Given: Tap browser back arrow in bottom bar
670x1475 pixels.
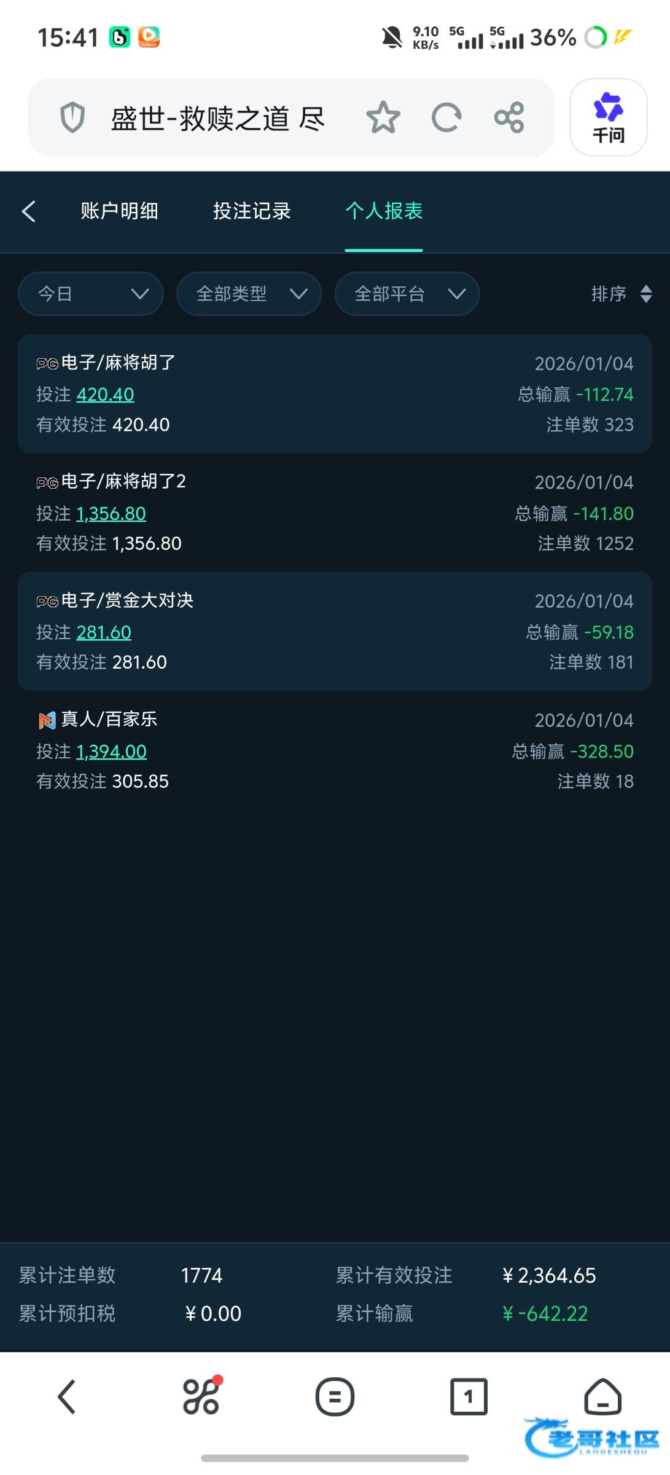Looking at the screenshot, I should (x=67, y=1396).
